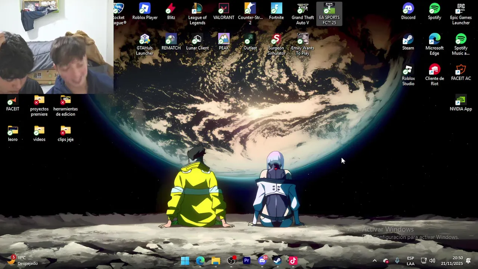This screenshot has height=269, width=478.
Task: Open Roblox Player desktop shortcut
Action: [x=145, y=12]
